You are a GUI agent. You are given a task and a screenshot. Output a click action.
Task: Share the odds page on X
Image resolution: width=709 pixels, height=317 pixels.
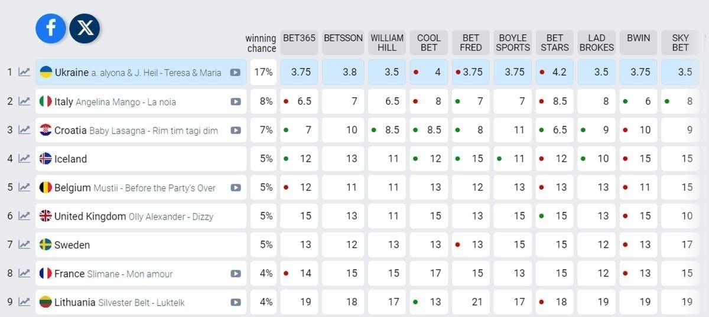coord(84,28)
